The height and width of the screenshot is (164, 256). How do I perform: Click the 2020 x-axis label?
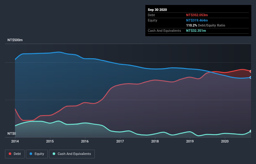pyautogui.click(x=225, y=141)
